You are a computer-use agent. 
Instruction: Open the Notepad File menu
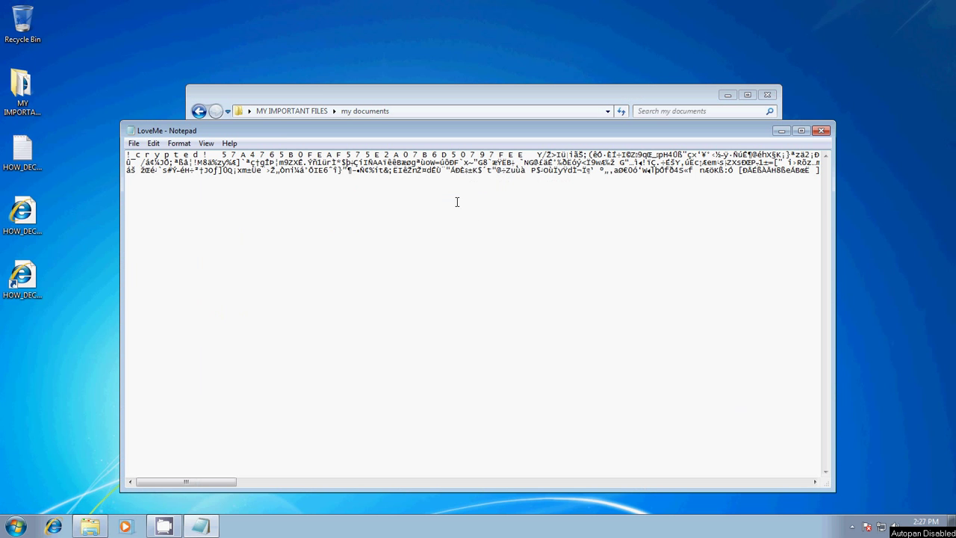pyautogui.click(x=134, y=143)
